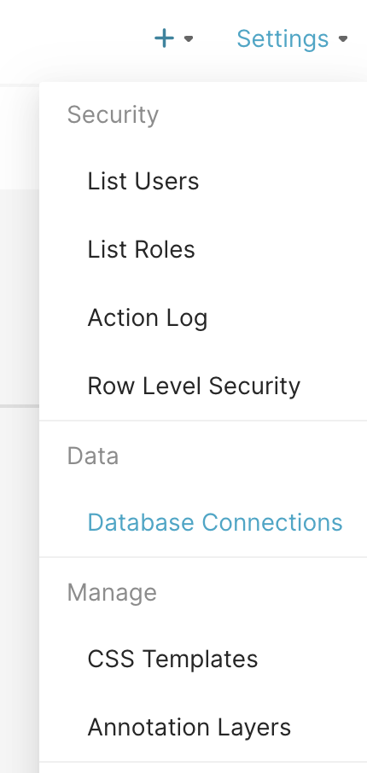Image resolution: width=367 pixels, height=773 pixels.
Task: Click the plus icon in header
Action: pyautogui.click(x=164, y=38)
